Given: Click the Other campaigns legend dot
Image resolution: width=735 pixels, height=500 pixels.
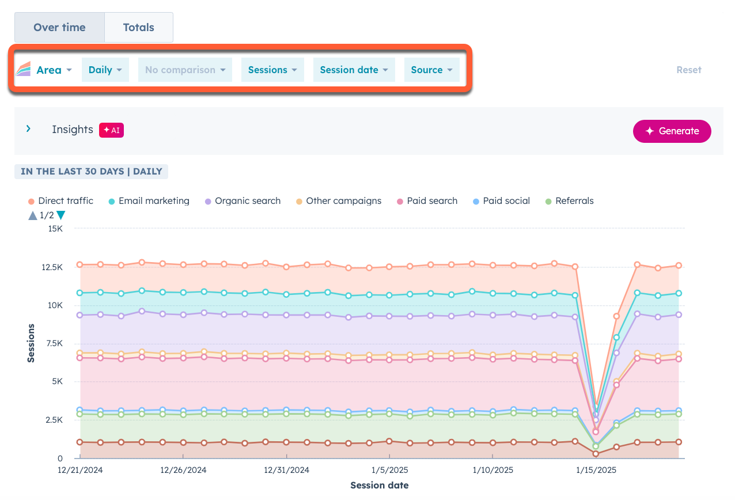Looking at the screenshot, I should (299, 202).
